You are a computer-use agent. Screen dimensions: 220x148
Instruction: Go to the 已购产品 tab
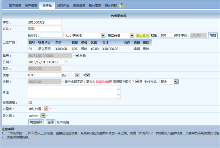63,6
